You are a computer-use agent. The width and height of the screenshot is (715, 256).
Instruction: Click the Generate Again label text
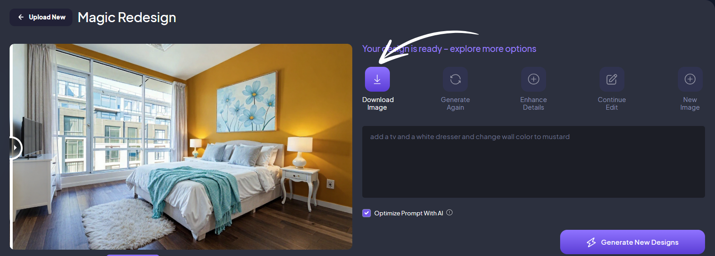click(x=455, y=103)
